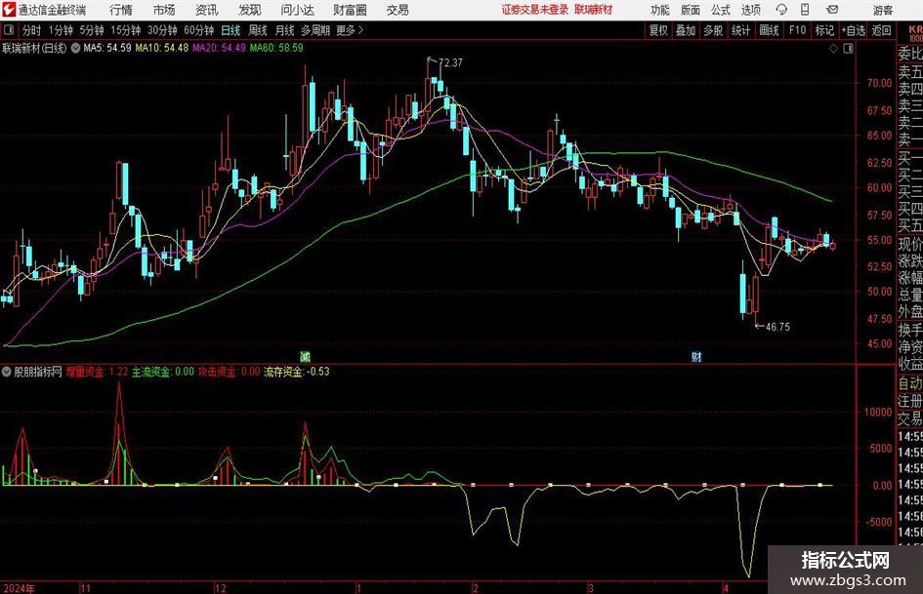The height and width of the screenshot is (594, 923).
Task: Click the 多股 multi-stock button
Action: tap(713, 30)
